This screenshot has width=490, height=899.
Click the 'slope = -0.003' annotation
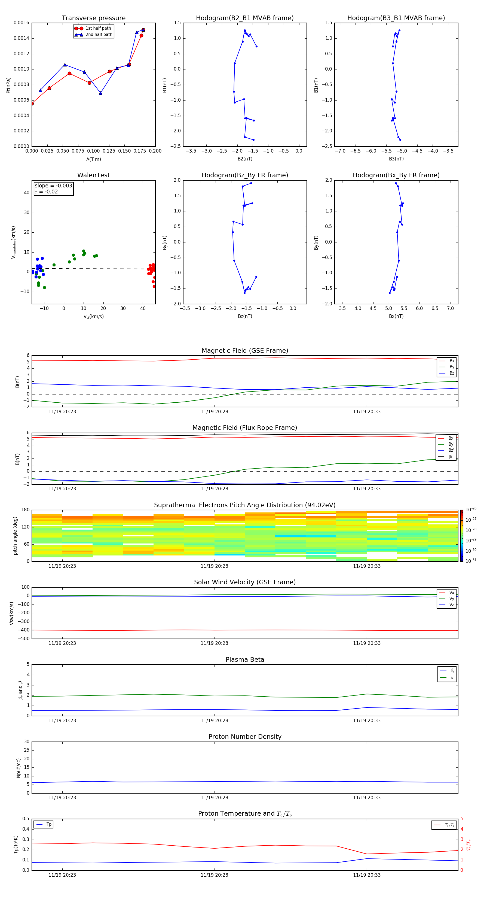53,186
